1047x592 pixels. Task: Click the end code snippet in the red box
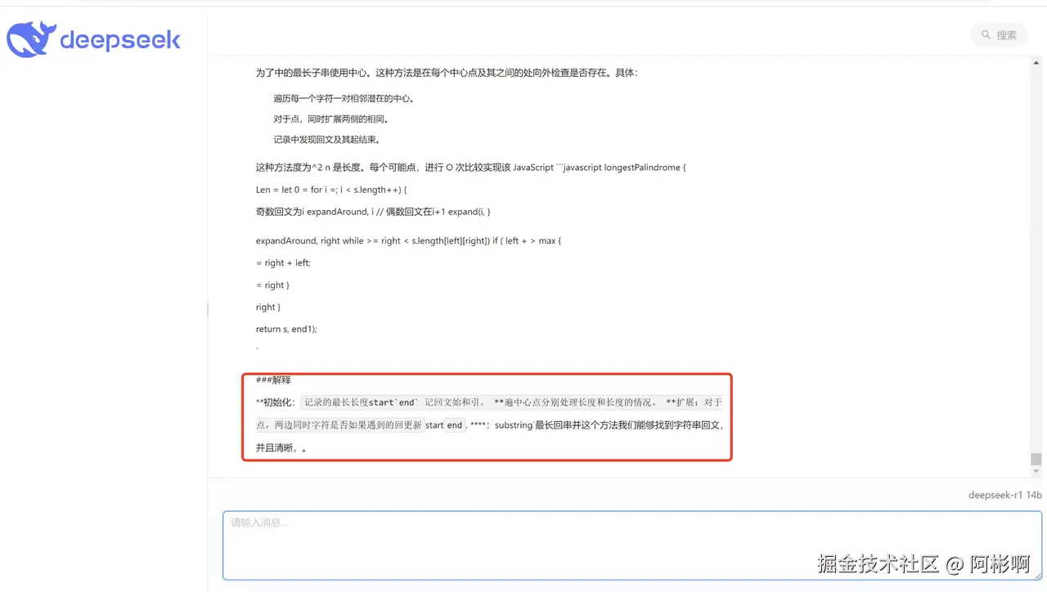tap(454, 425)
